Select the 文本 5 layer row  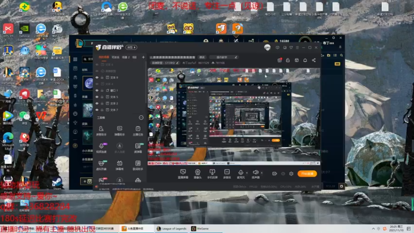pyautogui.click(x=120, y=97)
